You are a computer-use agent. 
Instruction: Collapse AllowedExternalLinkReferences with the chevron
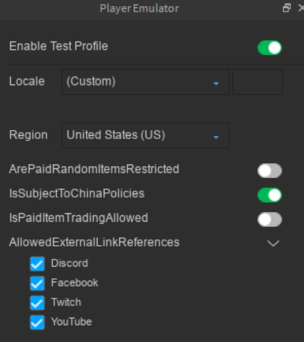click(x=273, y=243)
